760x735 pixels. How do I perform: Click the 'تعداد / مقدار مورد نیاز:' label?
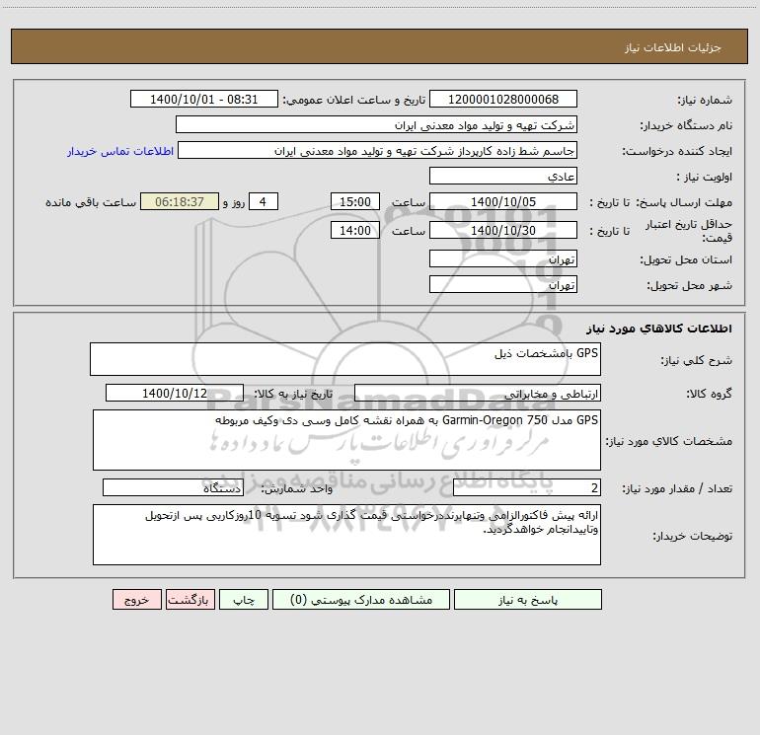[677, 488]
